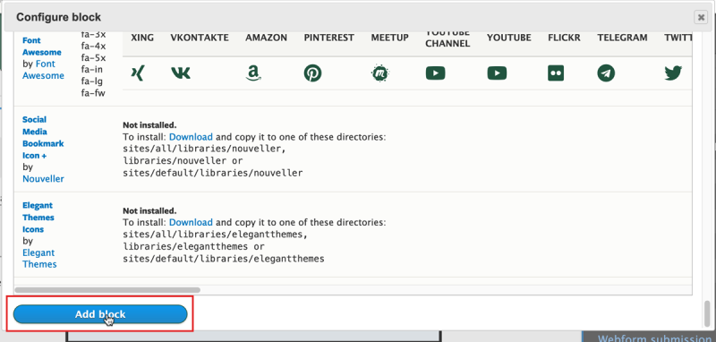Click the Telegram paper-plane icon
The image size is (716, 342).
click(606, 73)
